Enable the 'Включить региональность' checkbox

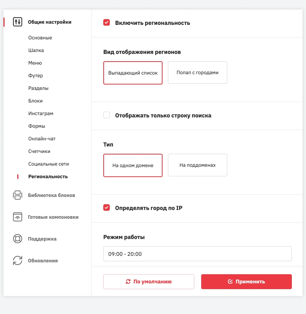[x=107, y=23]
